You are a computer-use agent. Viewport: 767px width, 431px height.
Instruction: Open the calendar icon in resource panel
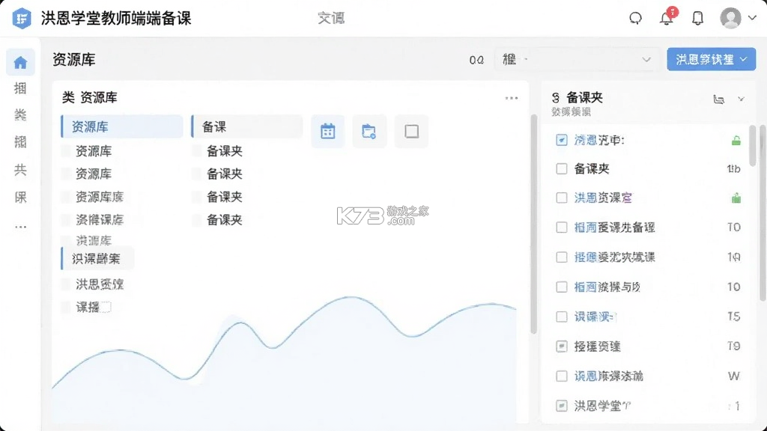point(328,131)
